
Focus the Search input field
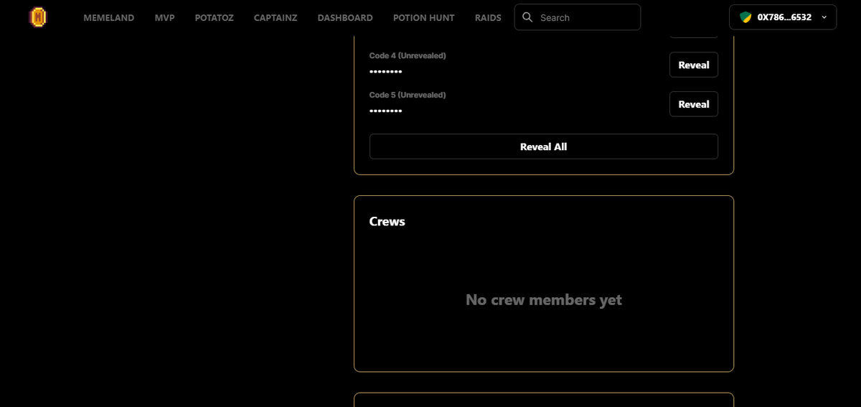(x=578, y=17)
